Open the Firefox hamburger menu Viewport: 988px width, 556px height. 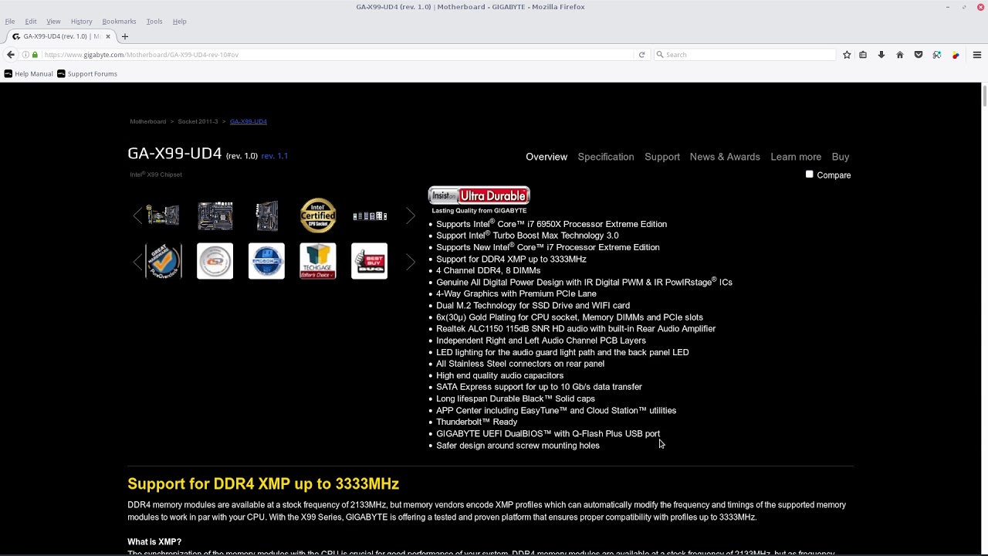[x=977, y=55]
